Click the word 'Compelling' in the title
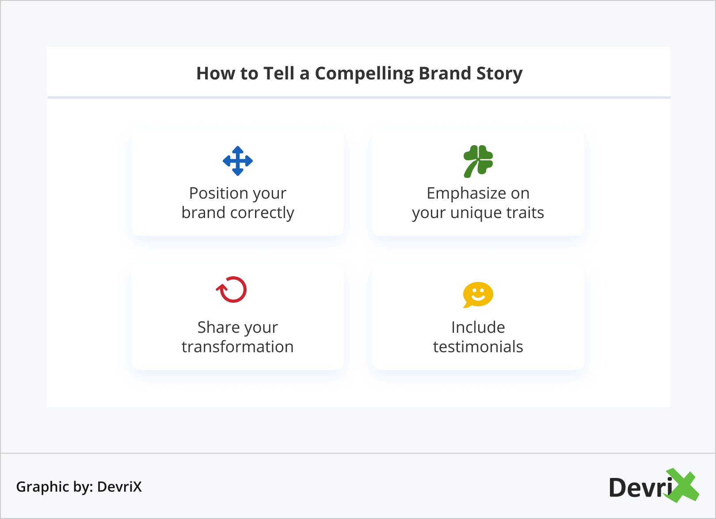The height and width of the screenshot is (519, 716). tap(364, 74)
